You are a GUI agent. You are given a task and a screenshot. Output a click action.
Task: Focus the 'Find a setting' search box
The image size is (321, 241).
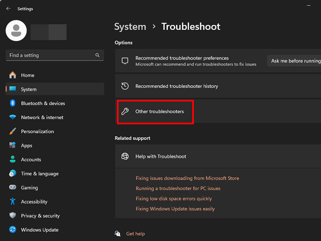(55, 55)
